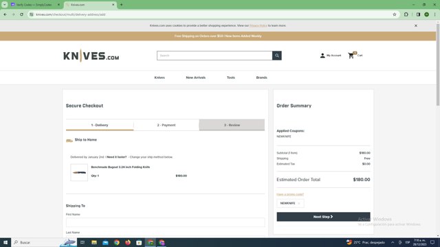Select the 1 - Delivery checkout step
The image size is (440, 247).
pos(100,125)
